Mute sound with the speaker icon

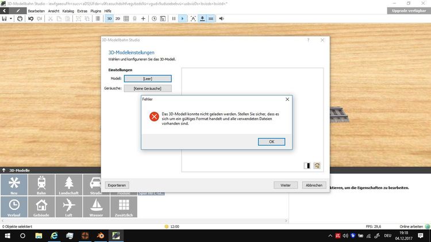tap(222, 19)
